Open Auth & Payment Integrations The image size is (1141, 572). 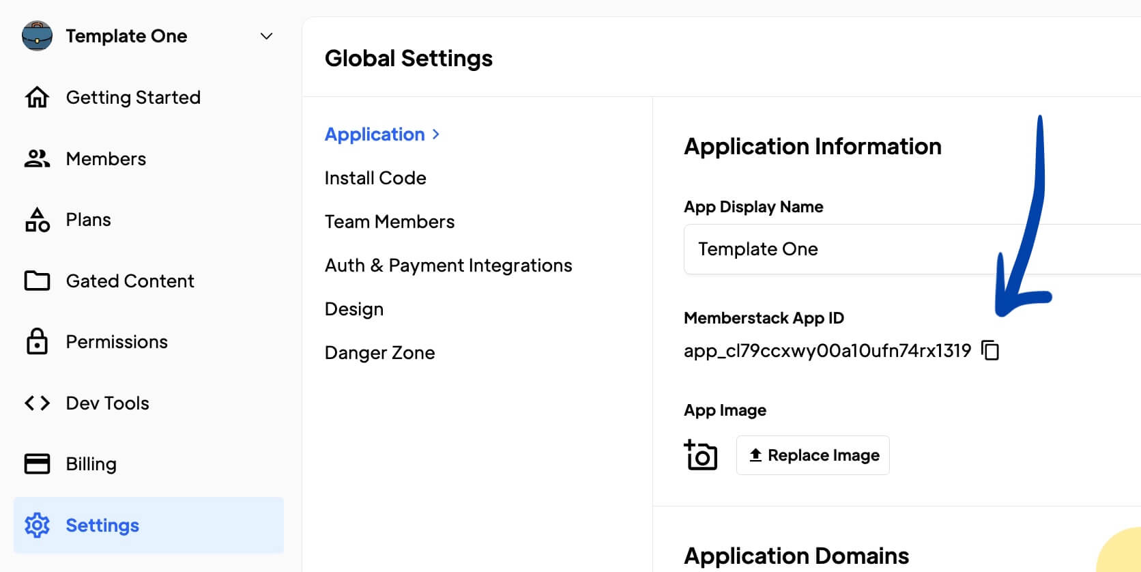tap(448, 266)
